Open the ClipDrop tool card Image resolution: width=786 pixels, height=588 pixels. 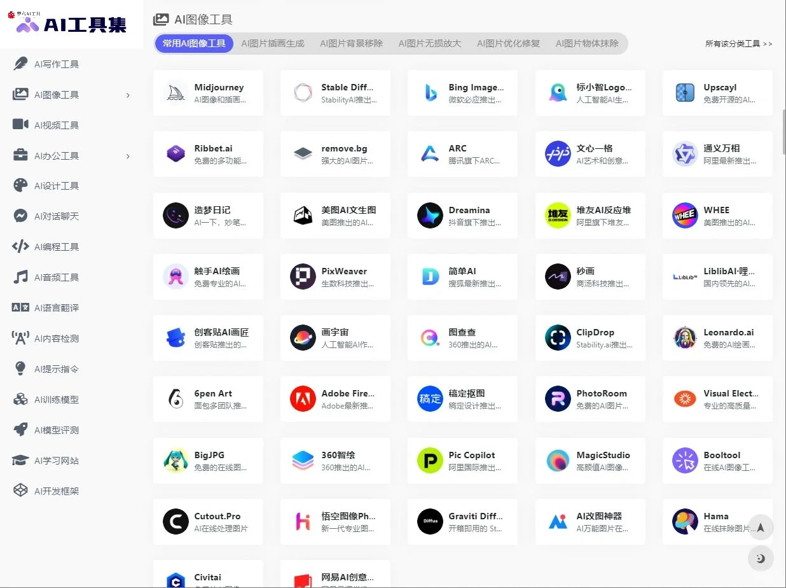point(590,338)
